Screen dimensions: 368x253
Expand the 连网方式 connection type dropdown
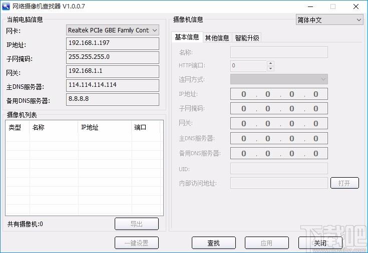(x=279, y=79)
